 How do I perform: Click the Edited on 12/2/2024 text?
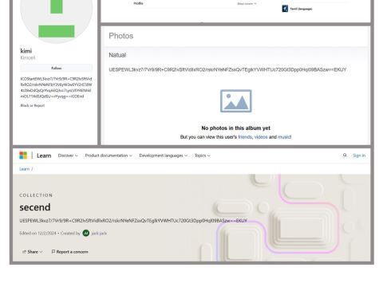click(x=38, y=233)
